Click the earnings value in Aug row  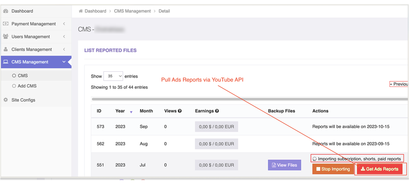[216, 144]
